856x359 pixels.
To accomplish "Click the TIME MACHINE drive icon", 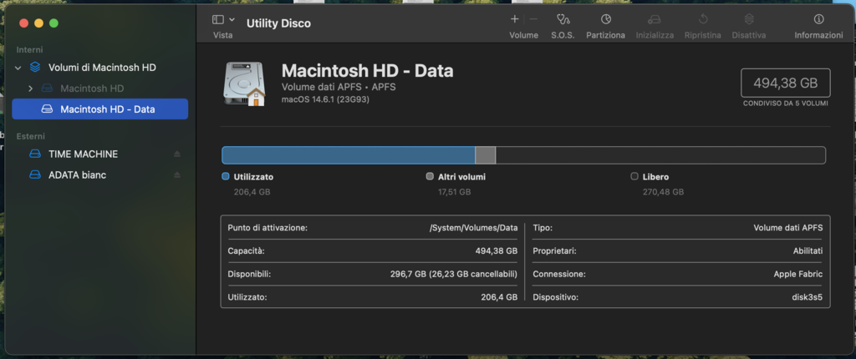I will coord(35,154).
